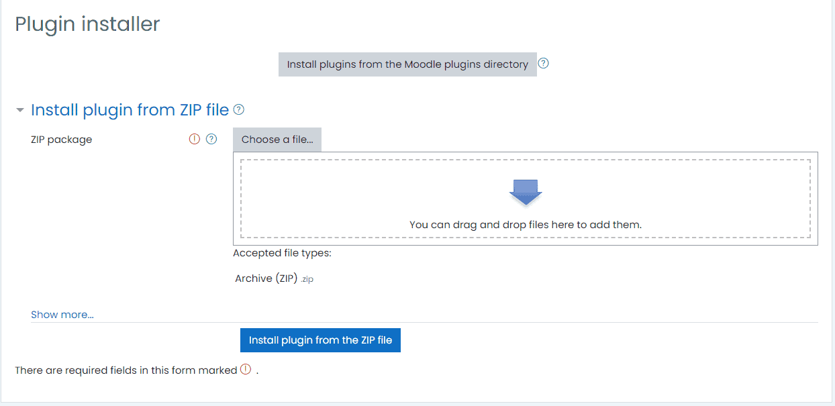Click the Archive (ZIP) file type entry
Screen dimensions: 835x406
(266, 278)
